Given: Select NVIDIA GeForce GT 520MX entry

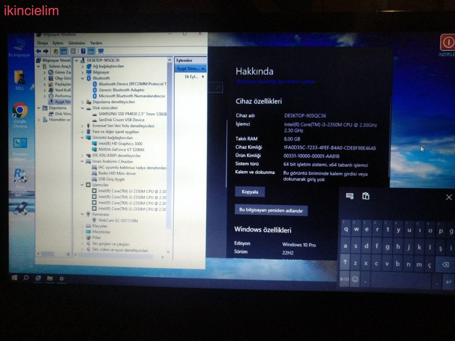Looking at the screenshot, I should (118, 150).
